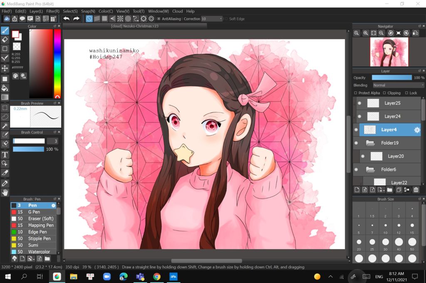Select the Eraser tool in left toolbar
Screen dimensions: 426x283
[x=5, y=39]
